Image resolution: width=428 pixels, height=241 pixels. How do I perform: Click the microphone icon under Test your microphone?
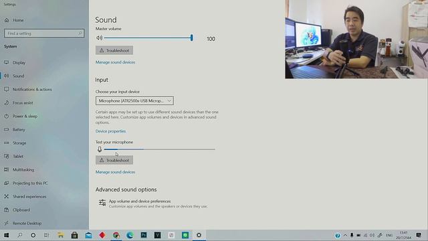100,149
